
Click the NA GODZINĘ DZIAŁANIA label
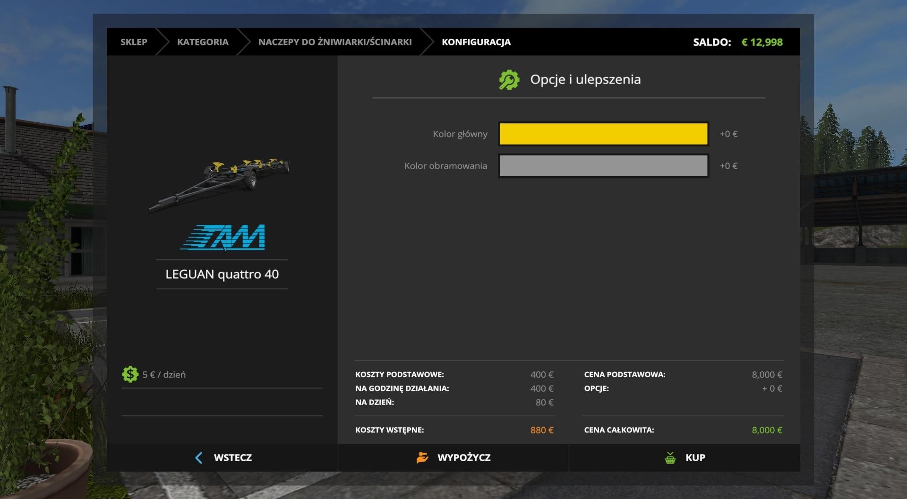[402, 388]
